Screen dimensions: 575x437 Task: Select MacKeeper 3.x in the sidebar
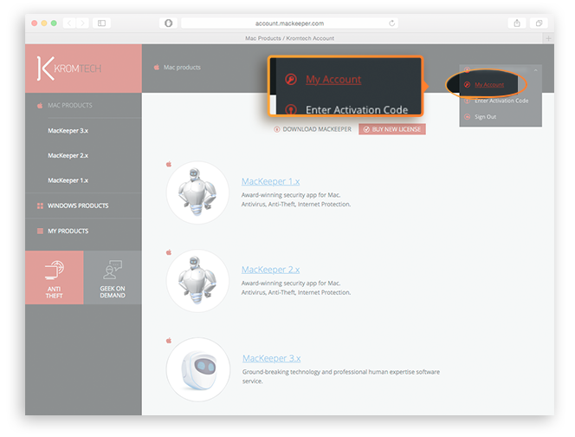coord(68,131)
